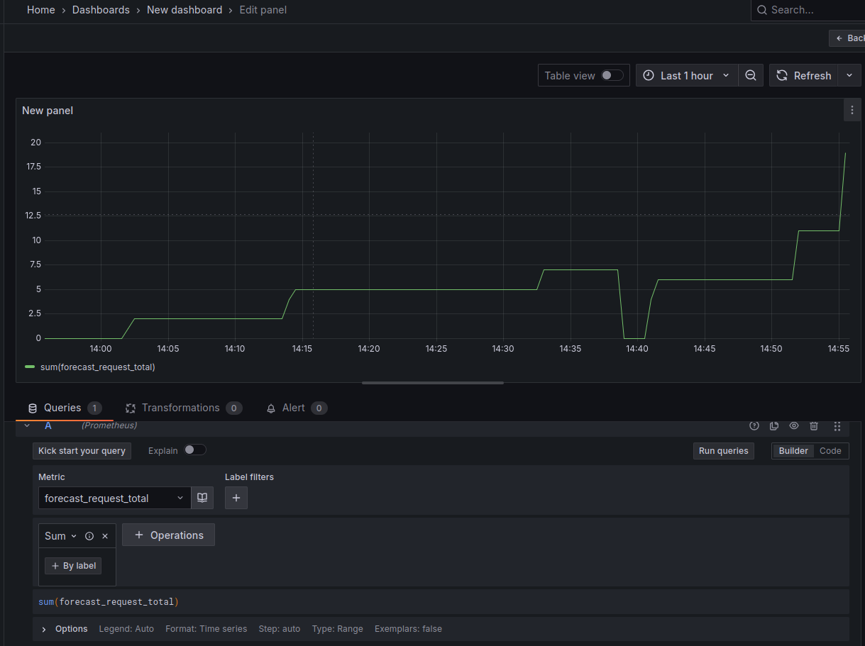Click the query name A
This screenshot has width=865, height=646.
pyautogui.click(x=48, y=425)
